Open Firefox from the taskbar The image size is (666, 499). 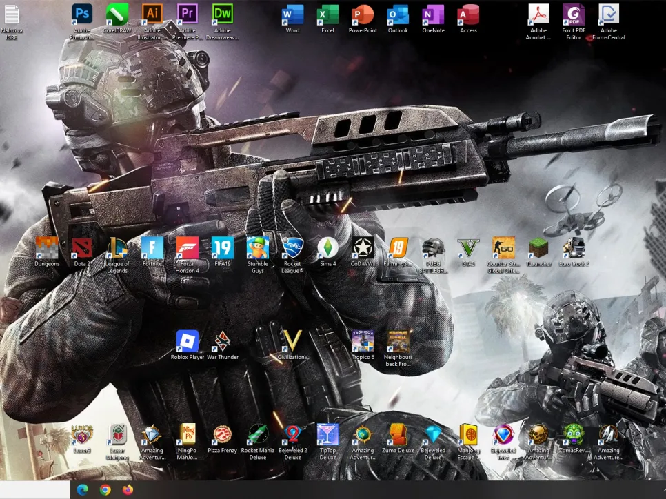[128, 489]
